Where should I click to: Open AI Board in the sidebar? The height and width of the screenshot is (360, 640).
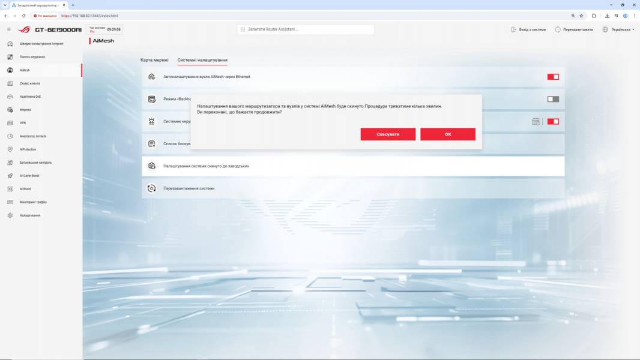point(41,189)
